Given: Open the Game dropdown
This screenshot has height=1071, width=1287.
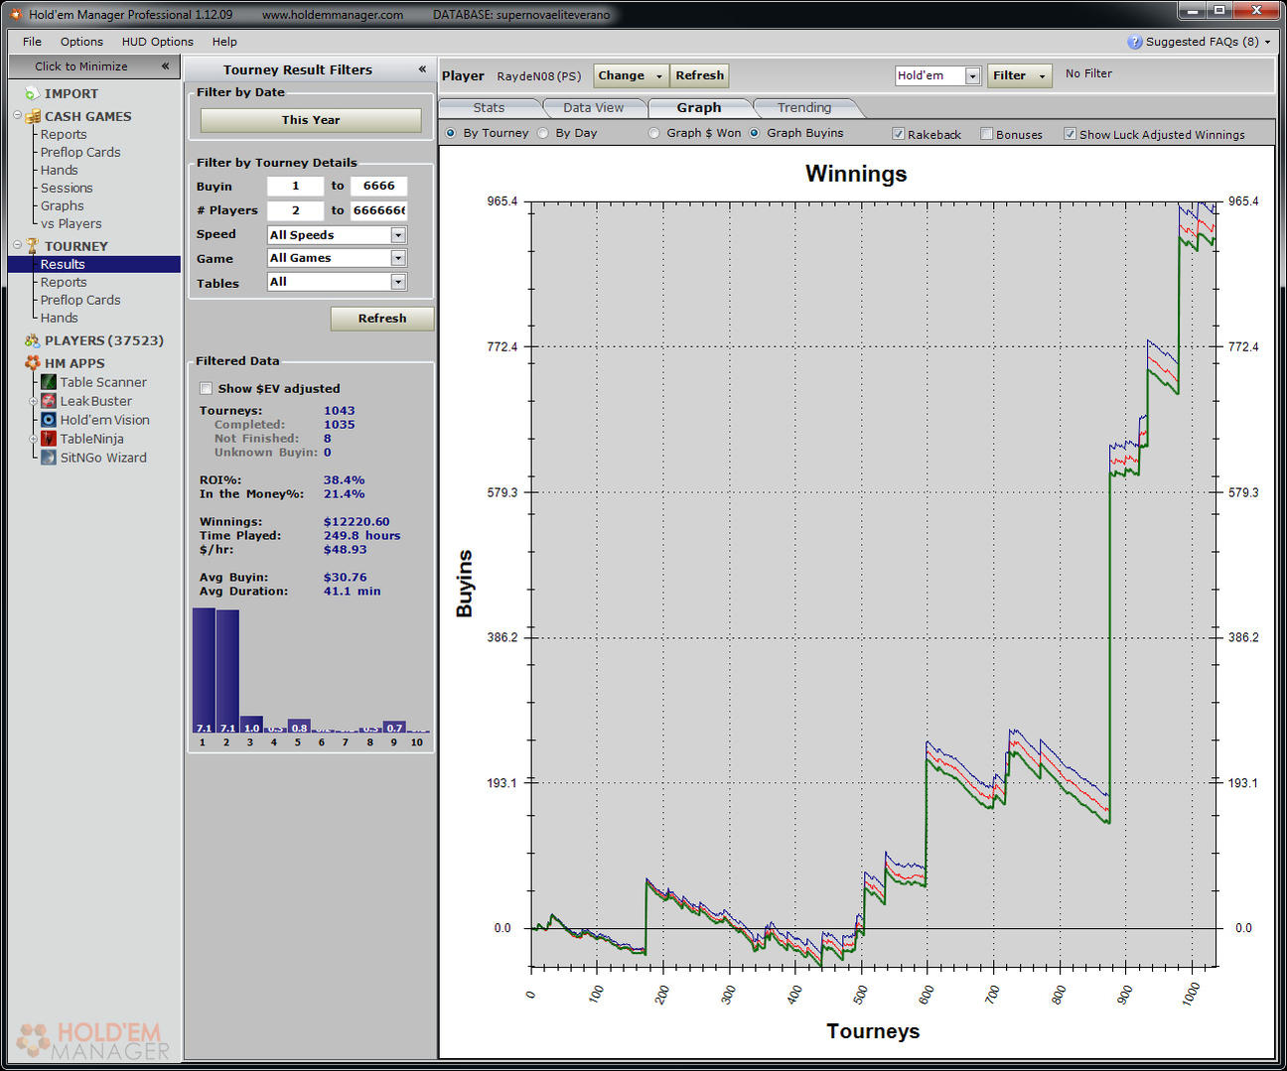Looking at the screenshot, I should [398, 258].
